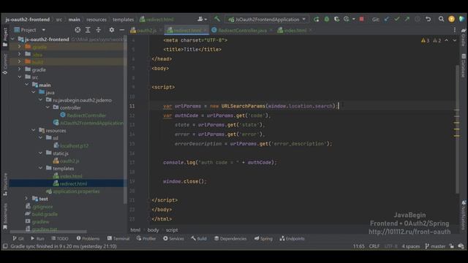468x263 pixels.
Task: Expand the test folder
Action: (x=26, y=199)
